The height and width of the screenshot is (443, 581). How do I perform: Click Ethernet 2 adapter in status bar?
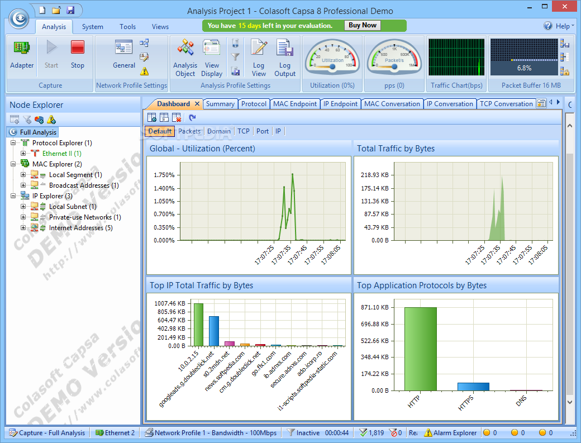tap(115, 432)
